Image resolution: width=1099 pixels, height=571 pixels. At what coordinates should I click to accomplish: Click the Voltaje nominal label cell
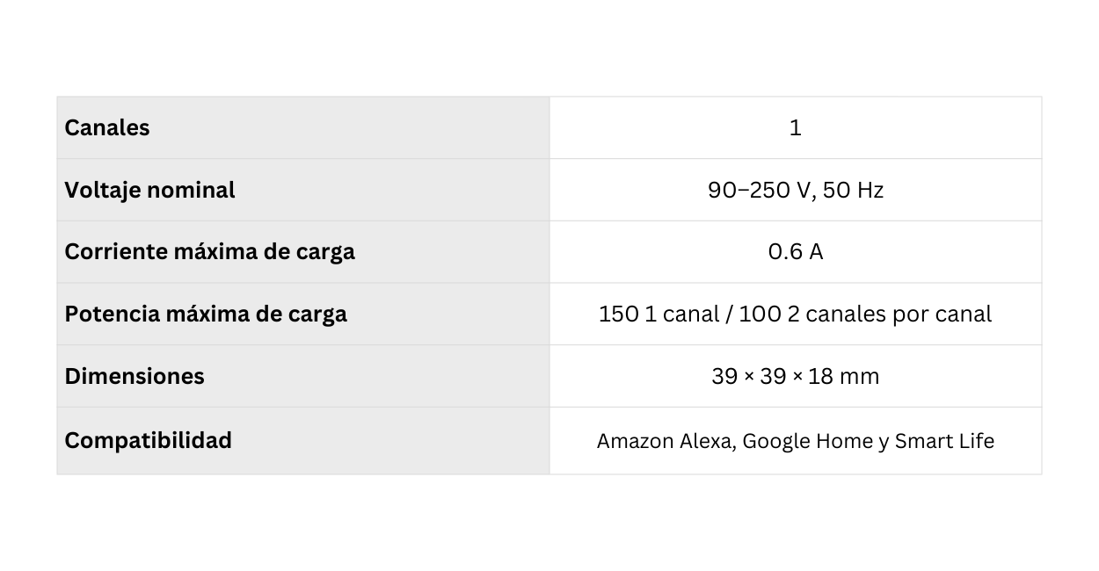tap(149, 191)
